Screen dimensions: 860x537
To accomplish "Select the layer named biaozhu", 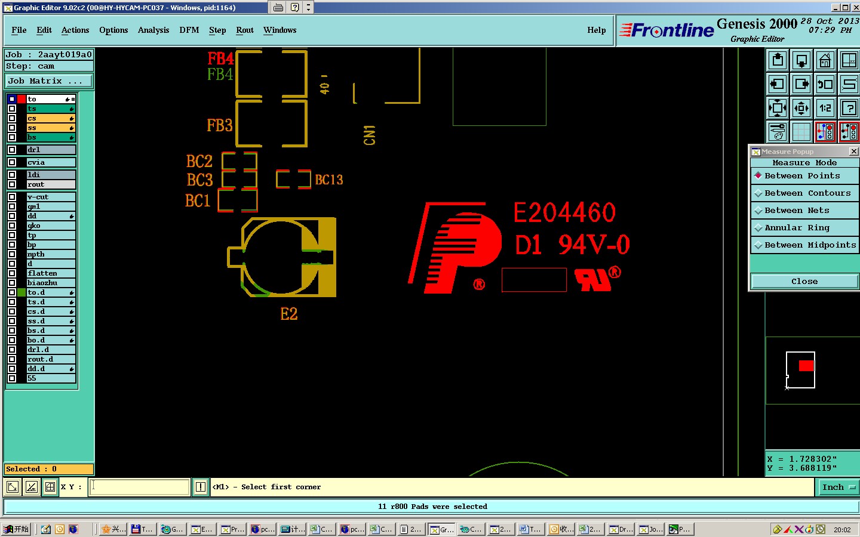I will (51, 283).
